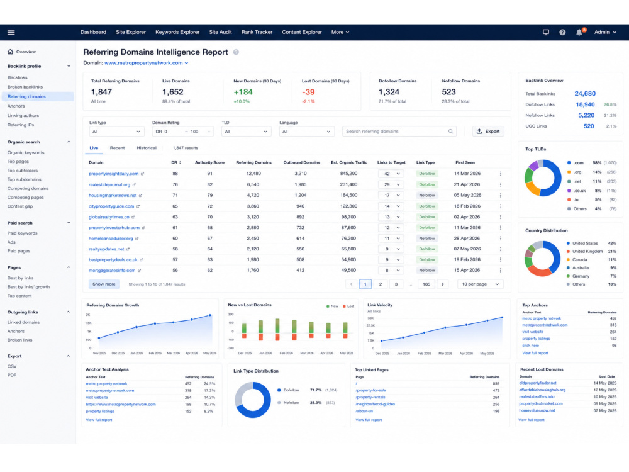The width and height of the screenshot is (629, 472).
Task: Open the TLD filter dropdown
Action: [247, 132]
